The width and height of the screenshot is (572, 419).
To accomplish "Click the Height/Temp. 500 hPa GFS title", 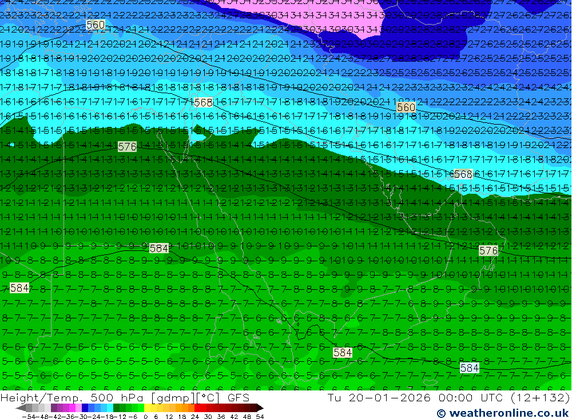I will (x=125, y=397).
